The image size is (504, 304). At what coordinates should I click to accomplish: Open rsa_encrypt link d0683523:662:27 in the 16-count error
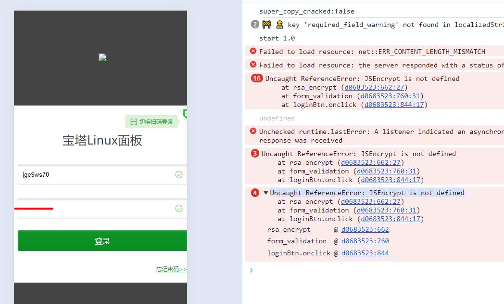click(x=374, y=87)
